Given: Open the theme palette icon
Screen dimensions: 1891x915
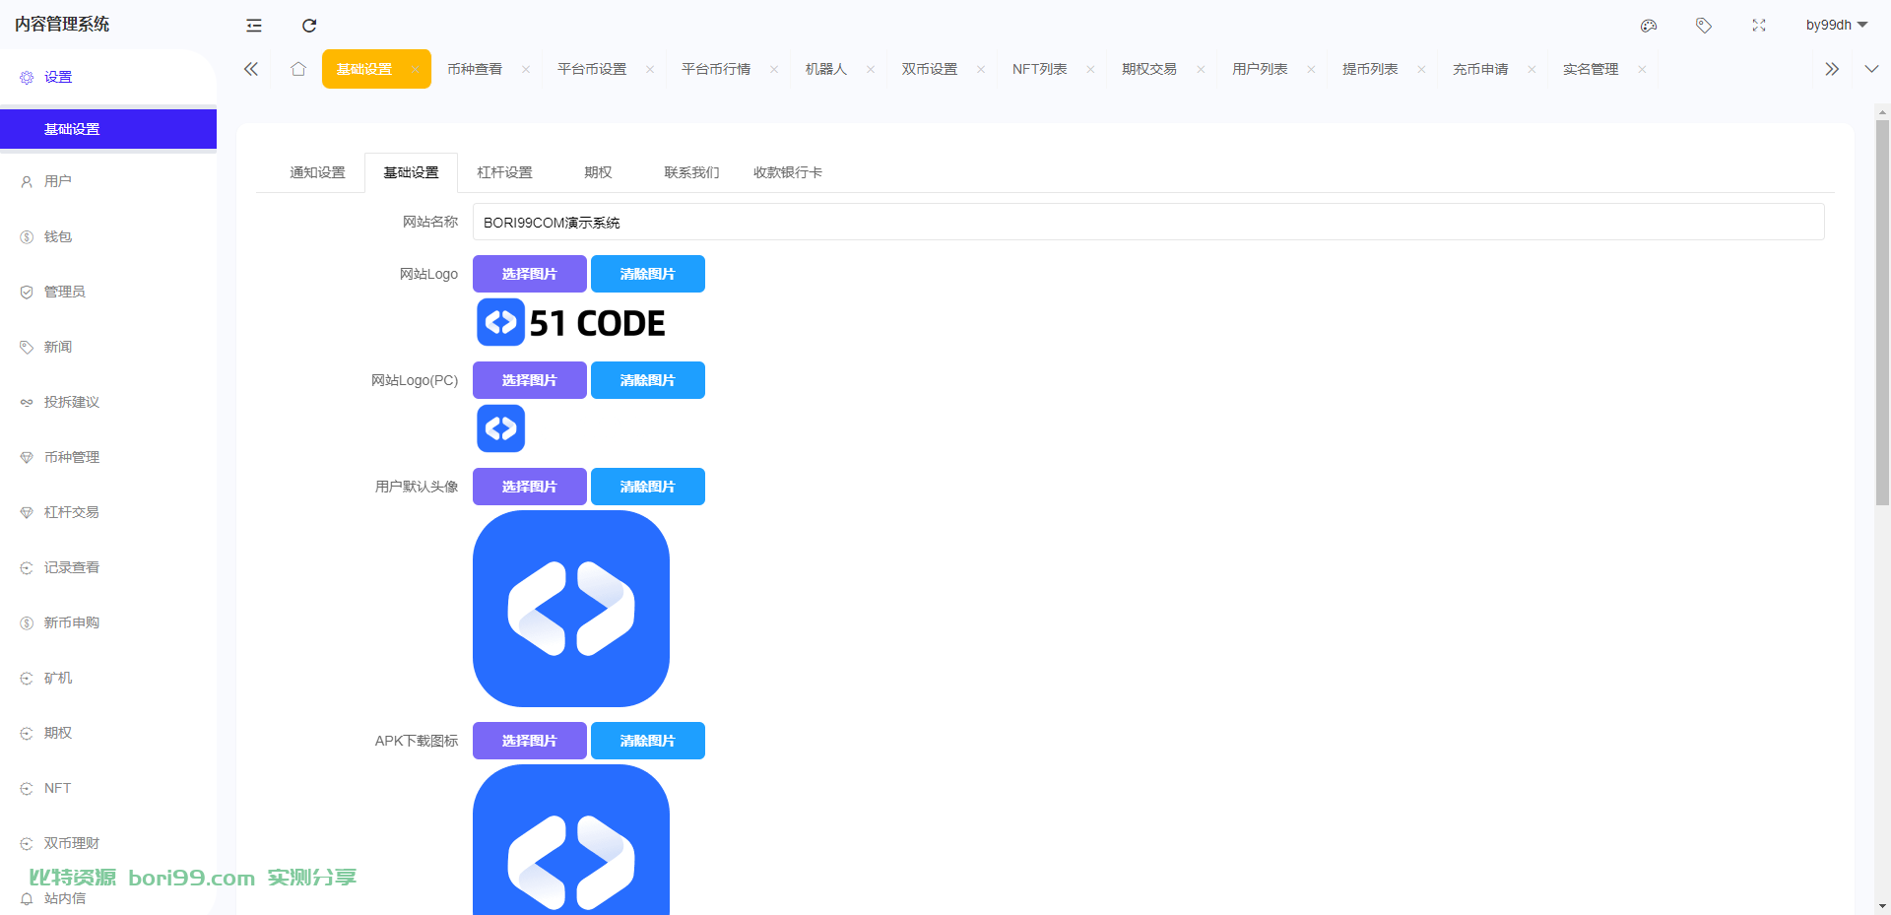Looking at the screenshot, I should pyautogui.click(x=1649, y=26).
